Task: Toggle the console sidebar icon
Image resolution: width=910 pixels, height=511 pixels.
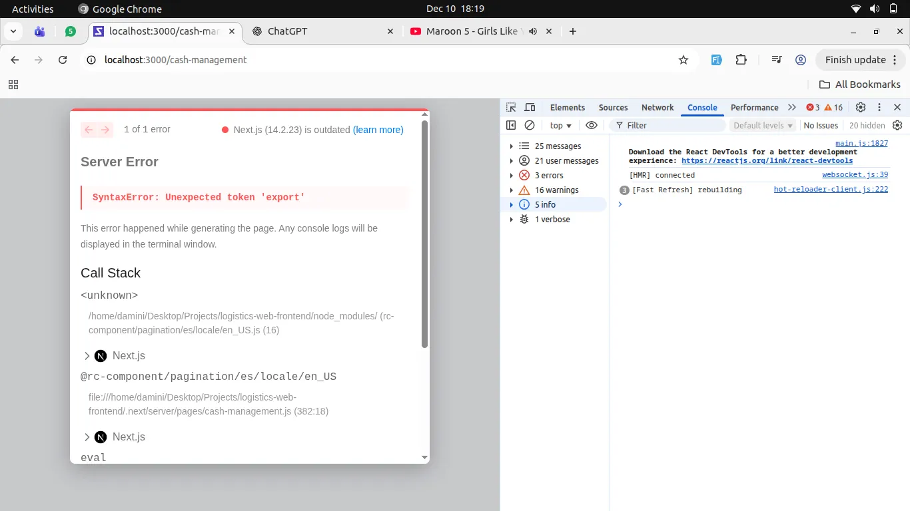Action: (511, 125)
